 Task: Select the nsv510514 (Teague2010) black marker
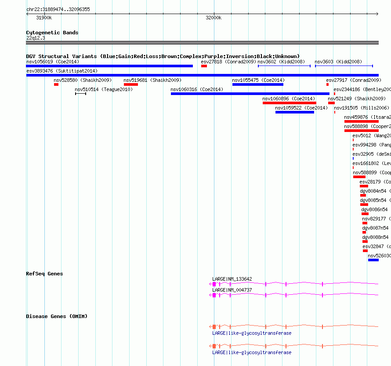[x=80, y=94]
